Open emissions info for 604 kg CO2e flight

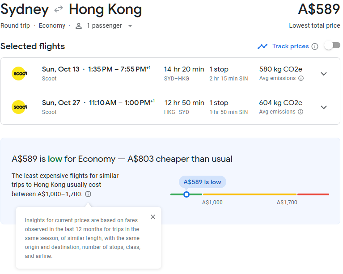coord(301,112)
